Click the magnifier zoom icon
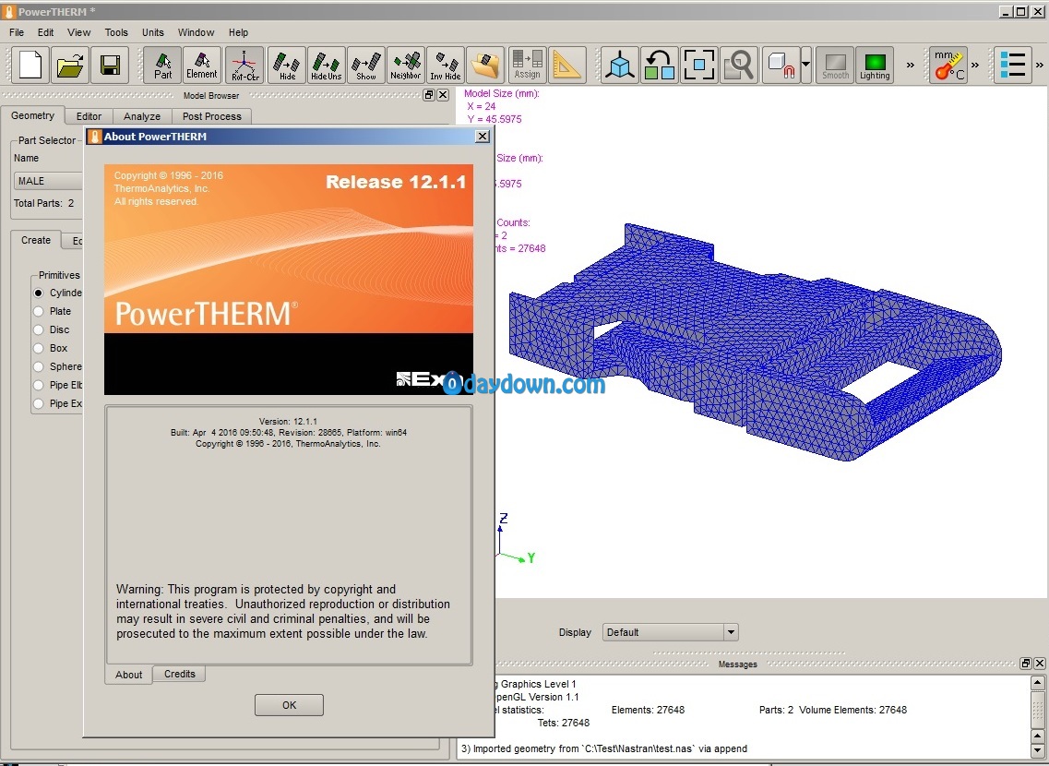 point(739,65)
